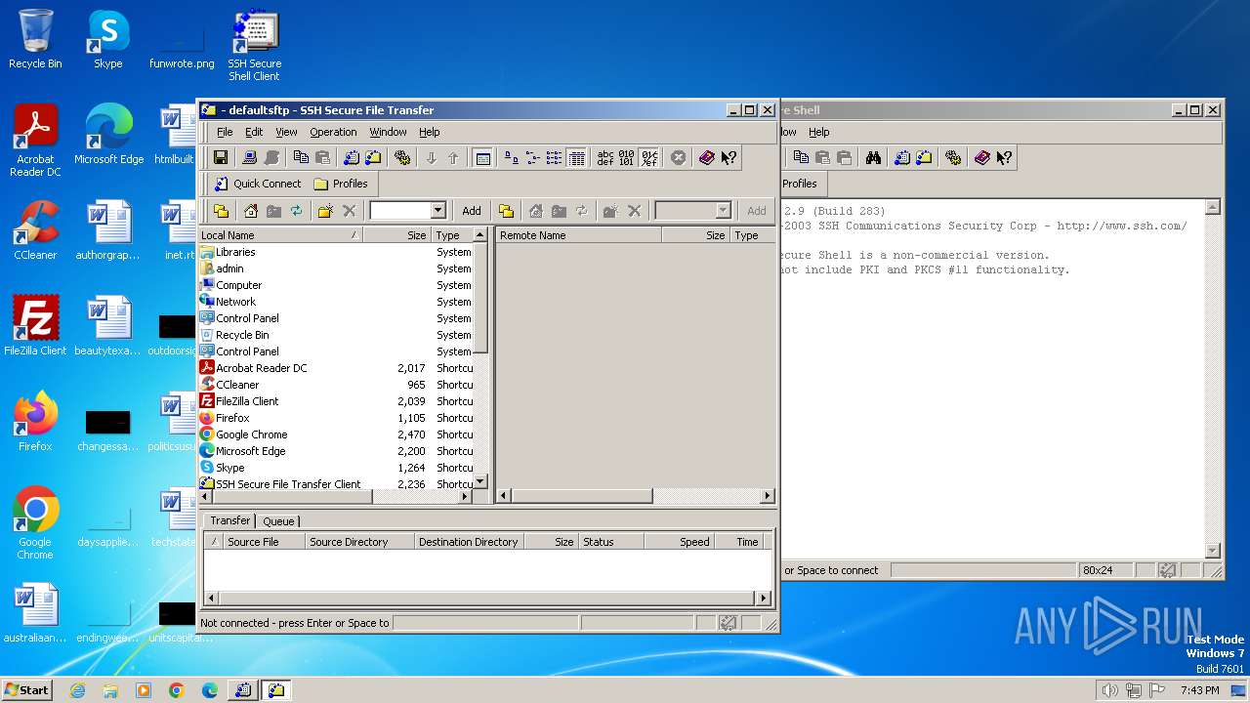Open the Window menu in File Transfer
The image size is (1250, 703).
(x=388, y=132)
